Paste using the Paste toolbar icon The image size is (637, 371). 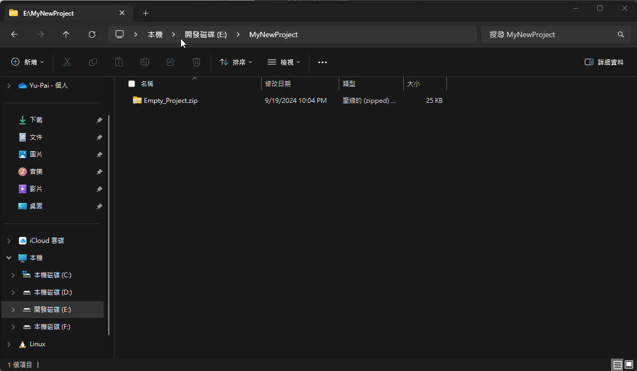(x=118, y=62)
